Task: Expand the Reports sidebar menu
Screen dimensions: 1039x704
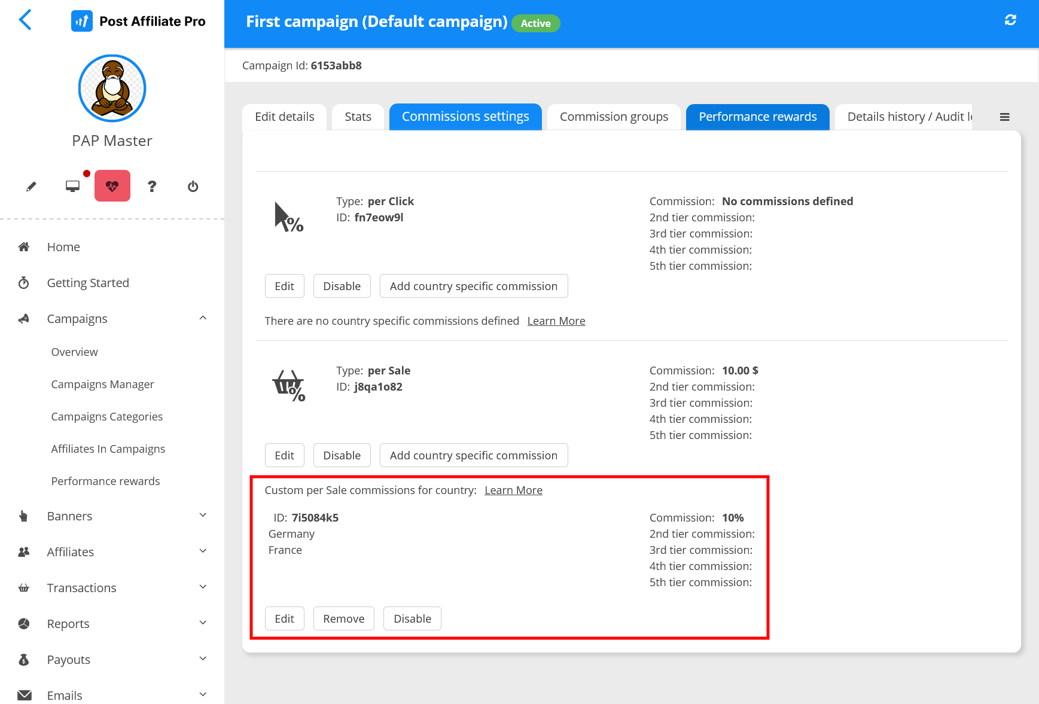Action: click(203, 623)
